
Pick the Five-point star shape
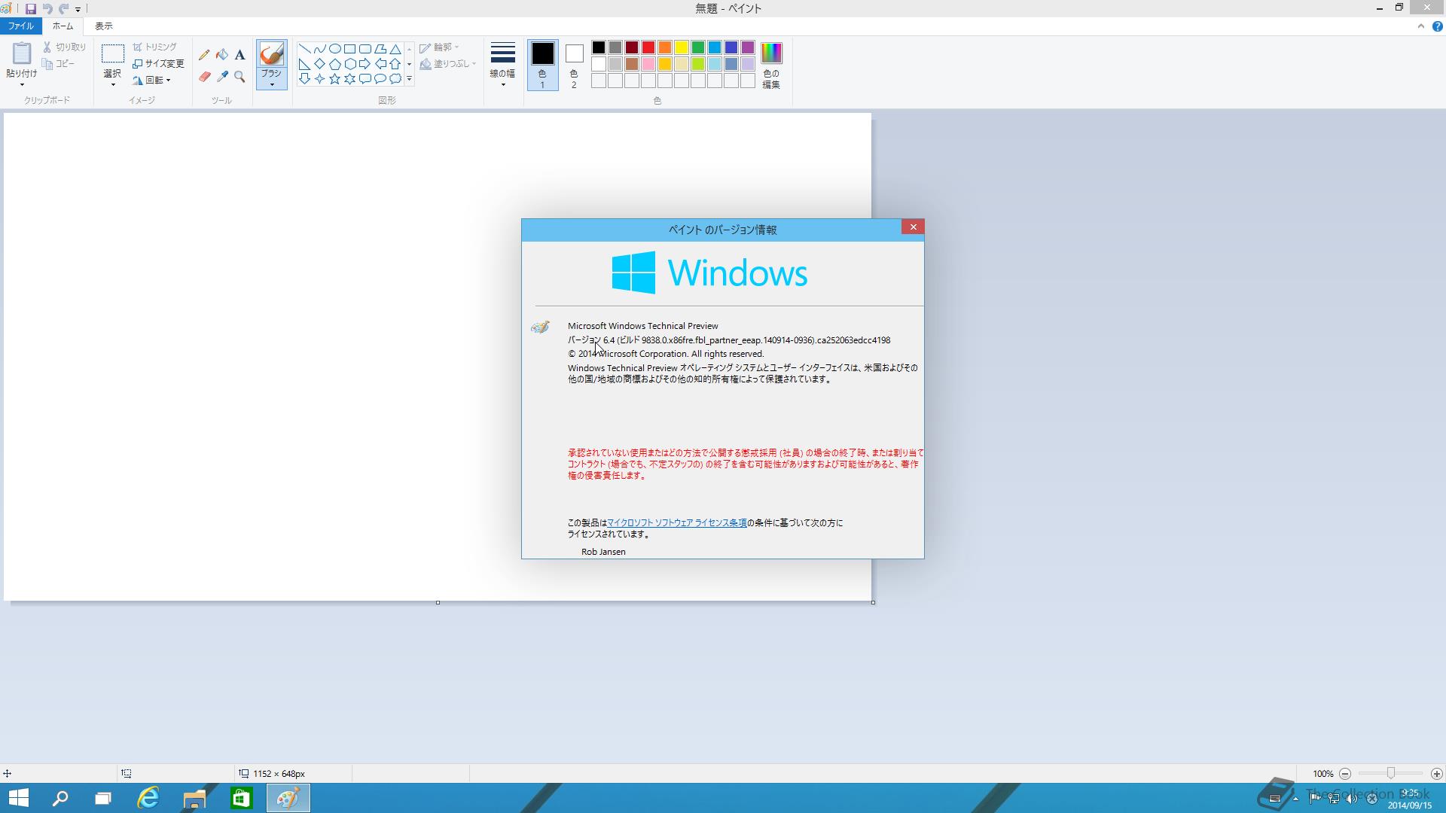click(334, 79)
